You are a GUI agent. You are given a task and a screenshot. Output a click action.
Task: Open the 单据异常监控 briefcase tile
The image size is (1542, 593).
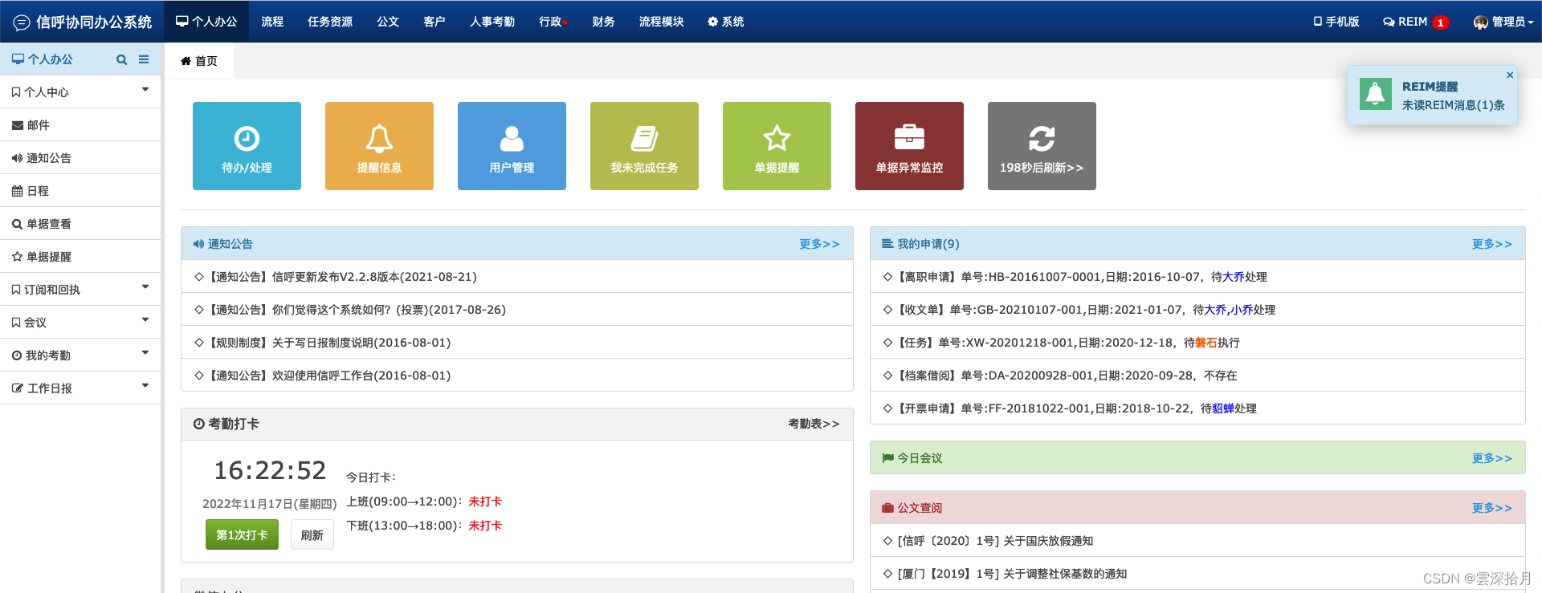pyautogui.click(x=909, y=146)
